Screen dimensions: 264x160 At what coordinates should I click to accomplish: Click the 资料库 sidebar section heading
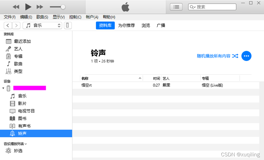pyautogui.click(x=9, y=34)
